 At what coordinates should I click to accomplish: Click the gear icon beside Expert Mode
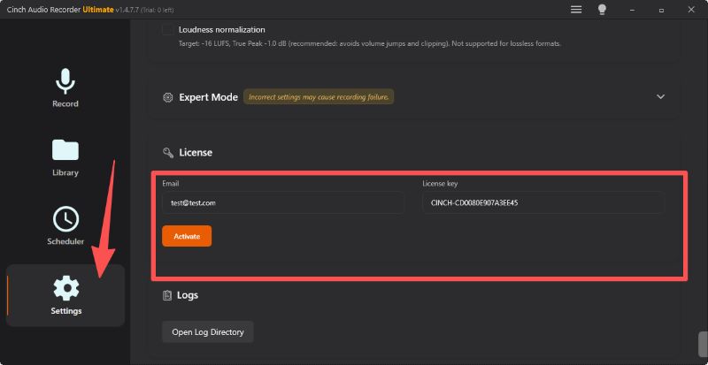168,97
